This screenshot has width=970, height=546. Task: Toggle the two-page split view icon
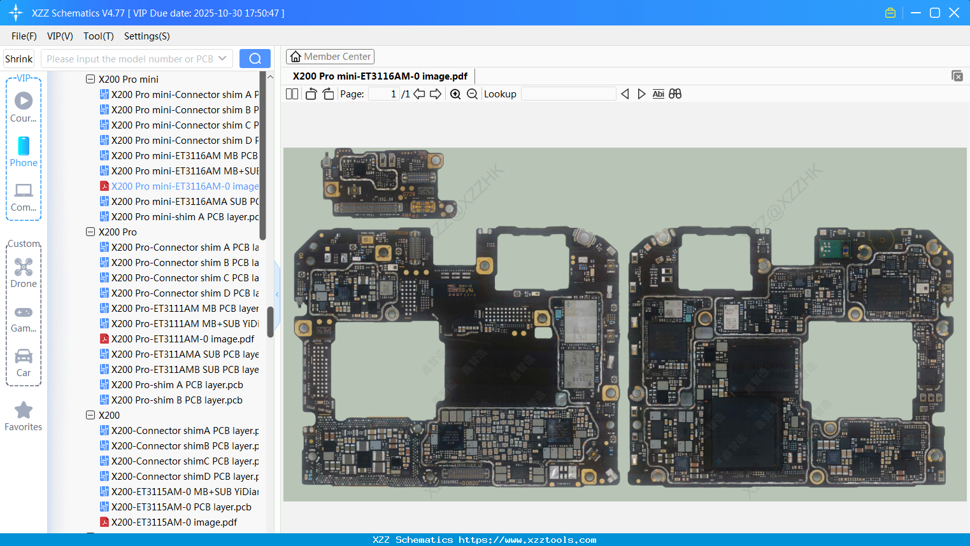point(292,94)
